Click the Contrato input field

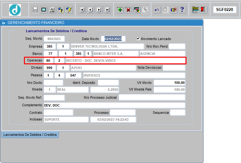(58, 113)
